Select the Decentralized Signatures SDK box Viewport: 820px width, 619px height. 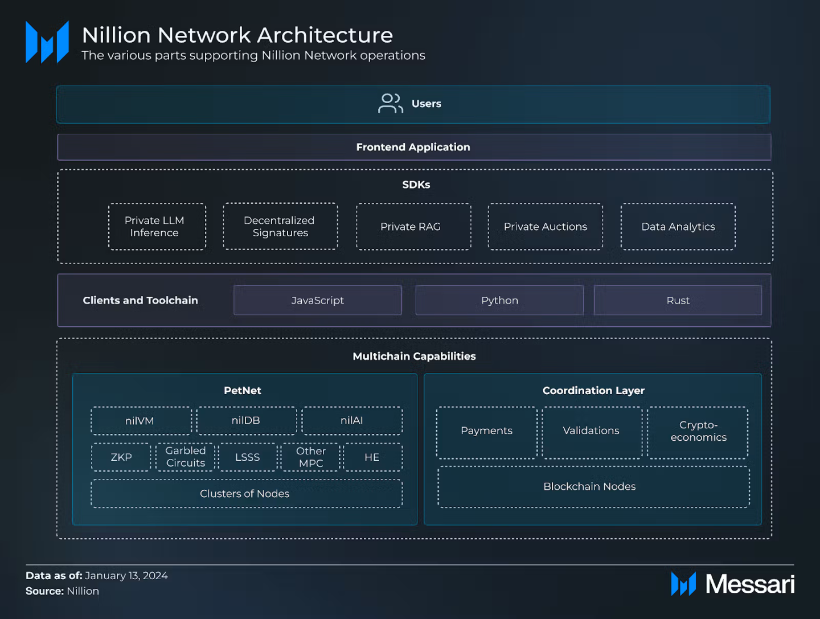(280, 227)
